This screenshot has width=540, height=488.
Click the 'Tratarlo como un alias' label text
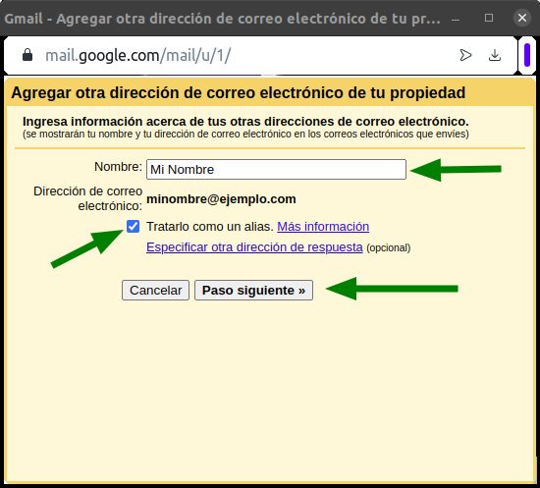click(x=210, y=227)
